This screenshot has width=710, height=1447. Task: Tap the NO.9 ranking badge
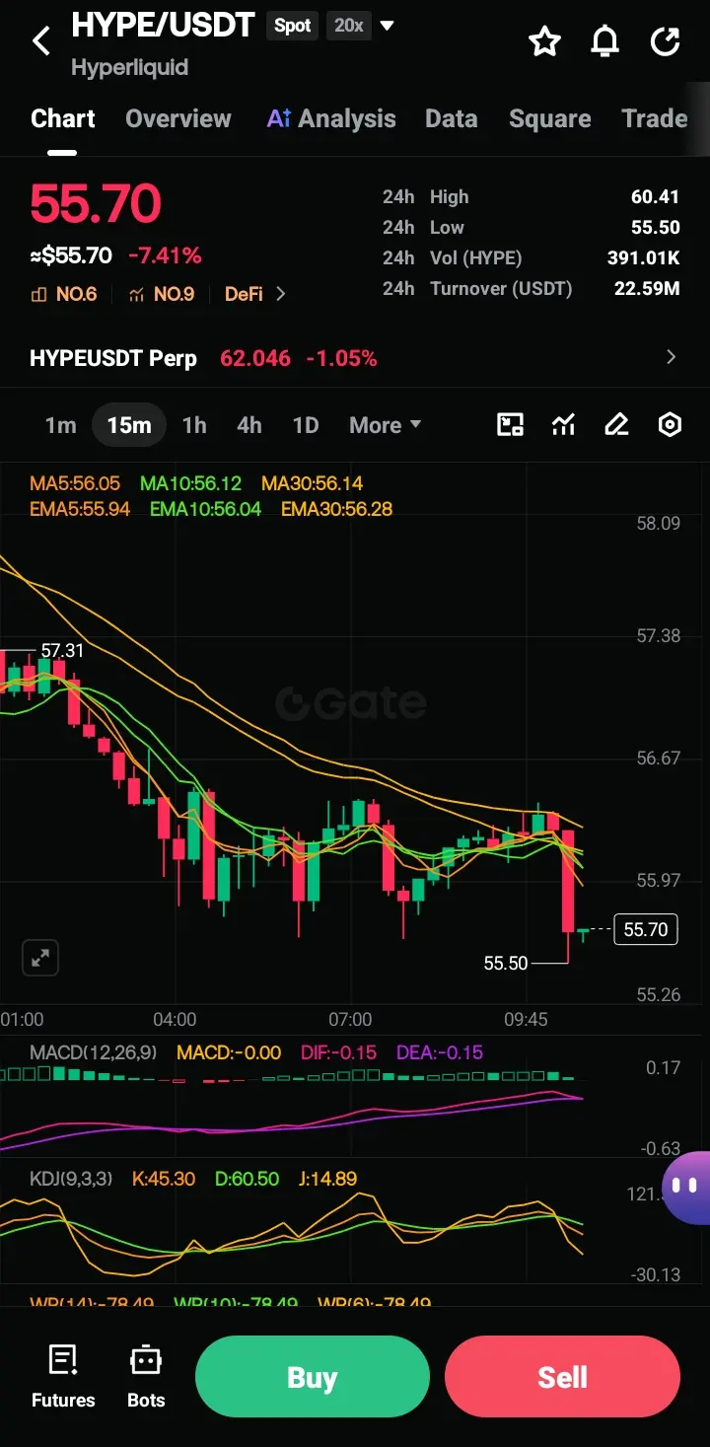coord(162,294)
